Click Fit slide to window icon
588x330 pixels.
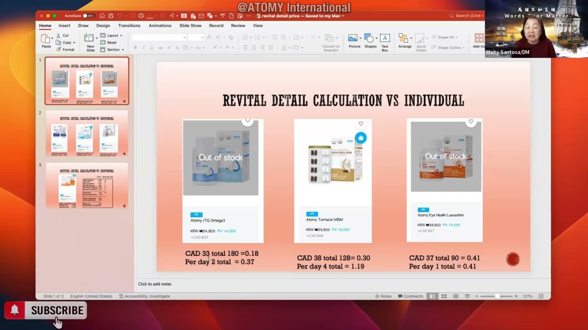541,296
